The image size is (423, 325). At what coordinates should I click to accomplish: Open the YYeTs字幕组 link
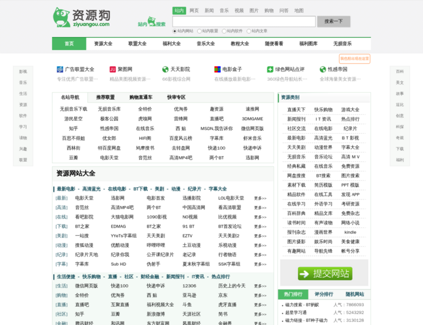click(124, 236)
